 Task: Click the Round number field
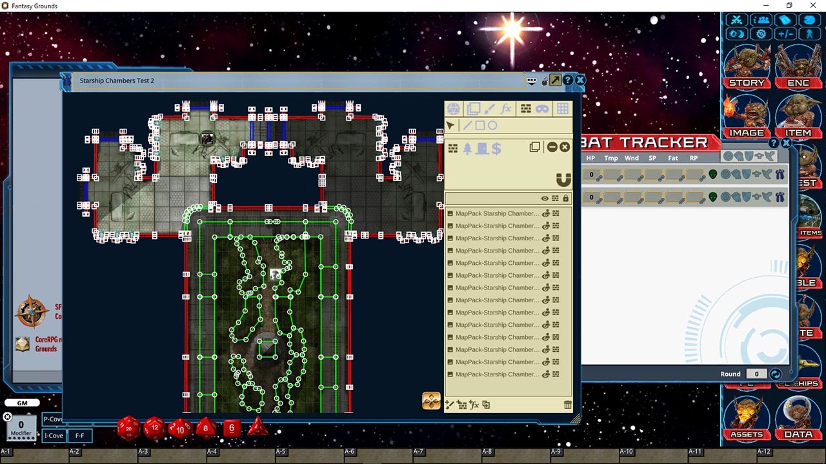pyautogui.click(x=756, y=374)
